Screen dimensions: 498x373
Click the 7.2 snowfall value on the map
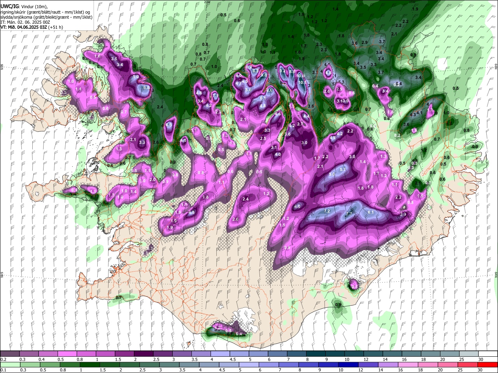coord(327,211)
